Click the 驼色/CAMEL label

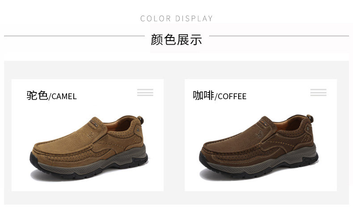tap(51, 96)
